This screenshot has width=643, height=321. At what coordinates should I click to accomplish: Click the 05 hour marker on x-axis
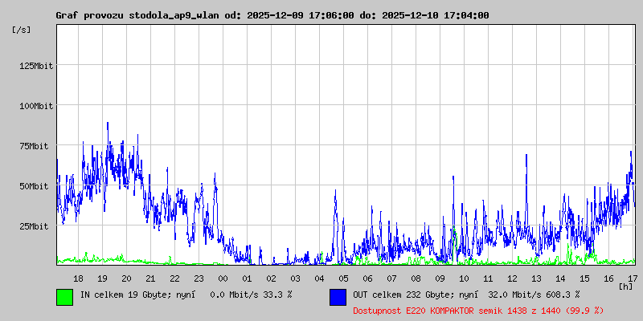coord(343,278)
